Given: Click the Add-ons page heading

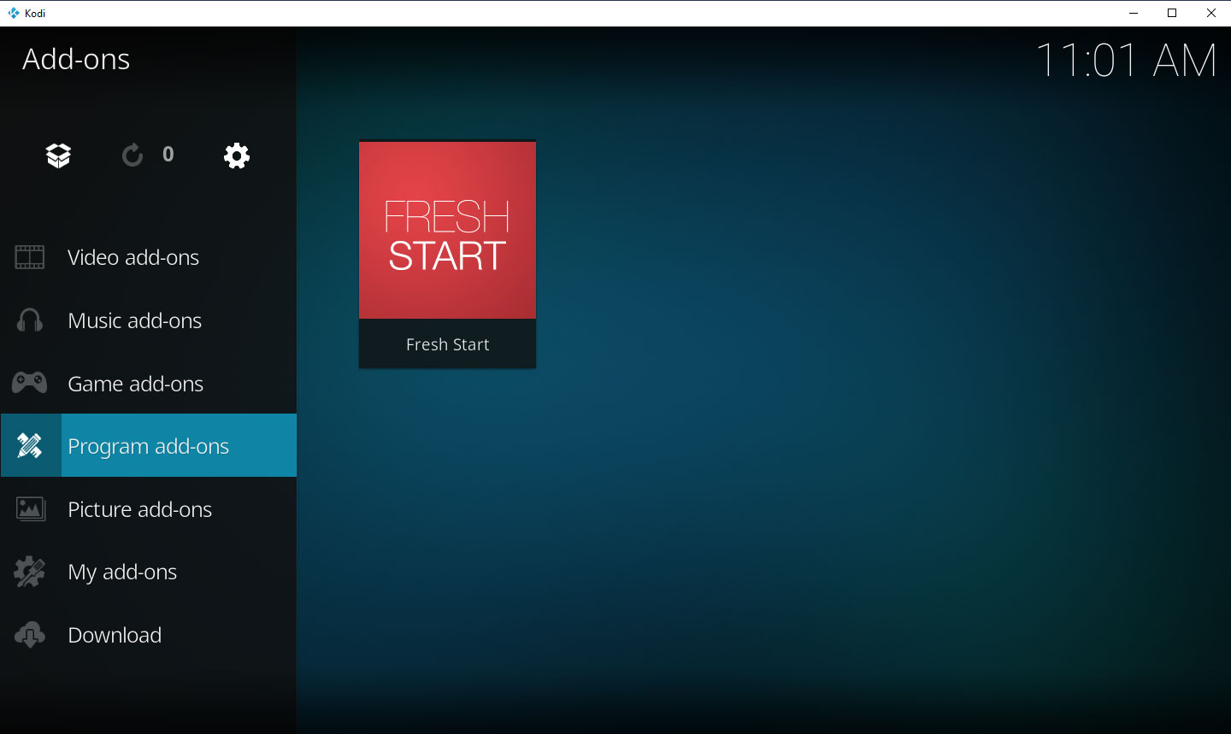Looking at the screenshot, I should click(x=75, y=59).
